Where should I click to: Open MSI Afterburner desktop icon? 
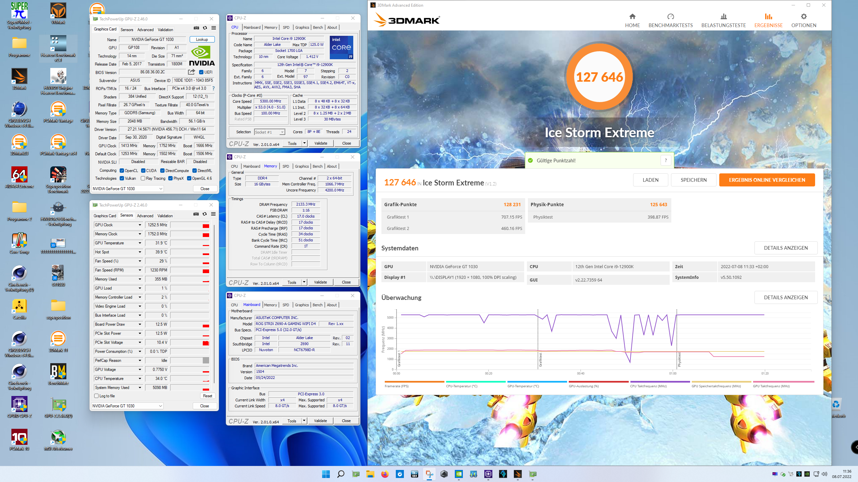58,440
